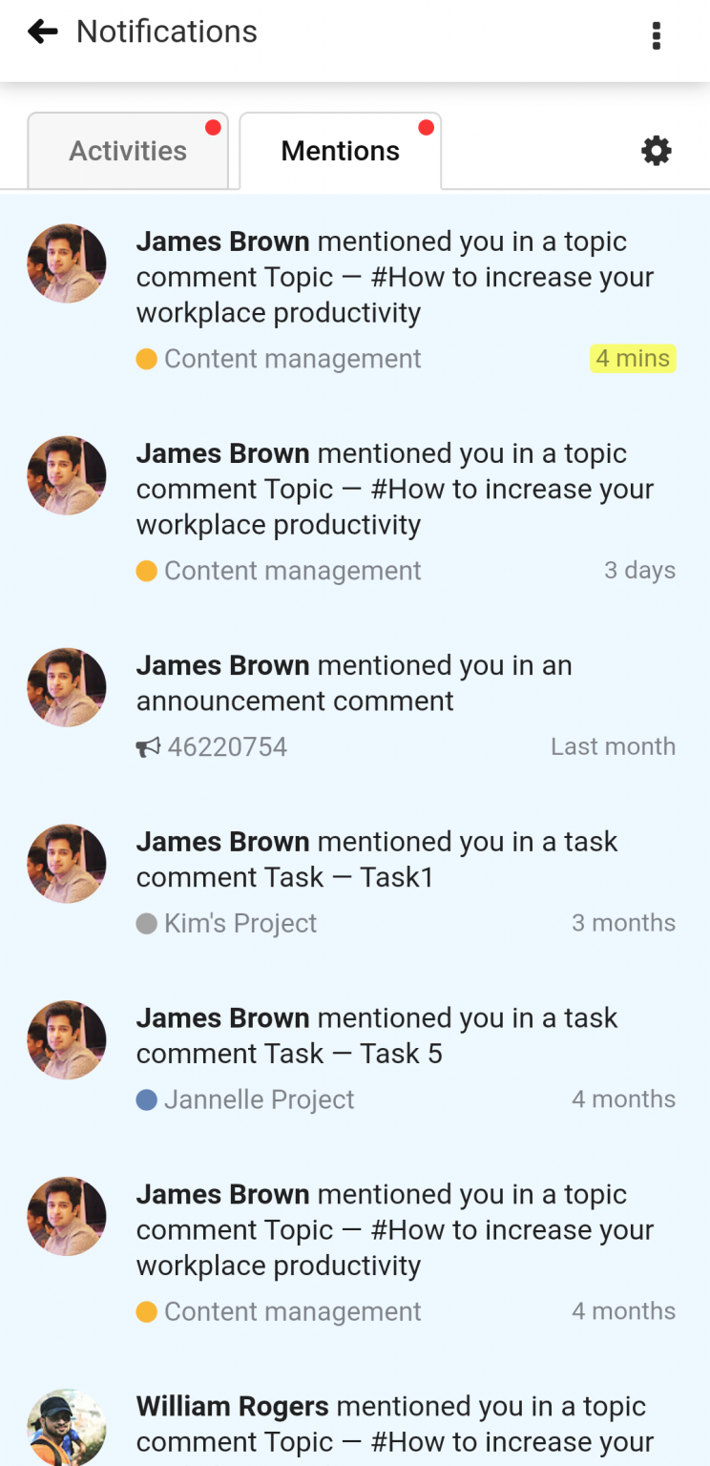Click the highlighted 4 mins timestamp
The height and width of the screenshot is (1466, 710).
(x=633, y=358)
